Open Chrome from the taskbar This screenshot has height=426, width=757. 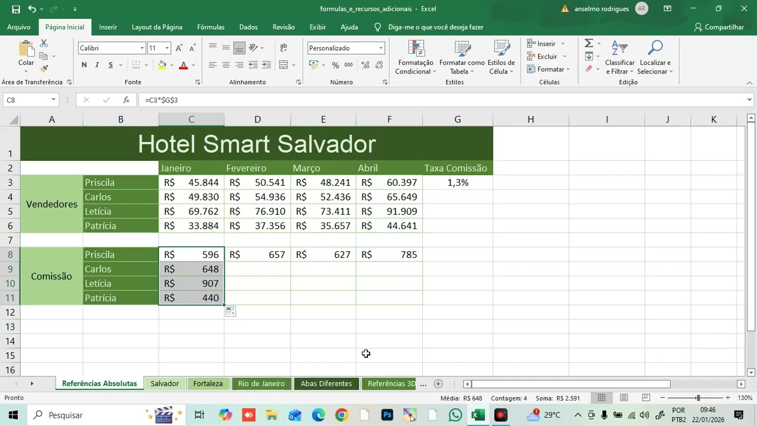tap(341, 415)
